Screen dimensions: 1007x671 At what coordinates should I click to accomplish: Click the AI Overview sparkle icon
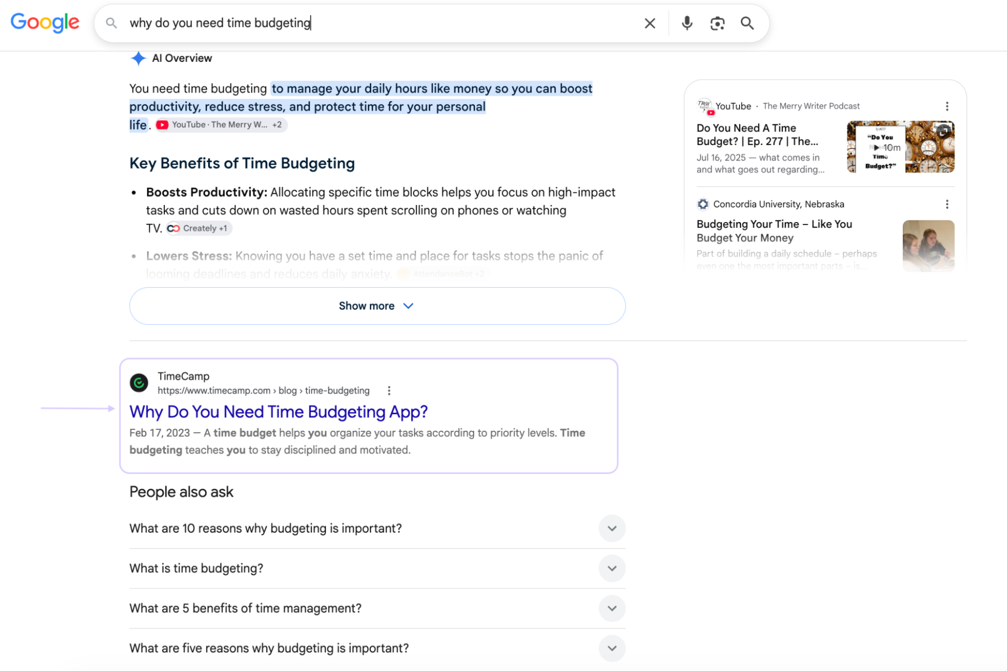(138, 58)
